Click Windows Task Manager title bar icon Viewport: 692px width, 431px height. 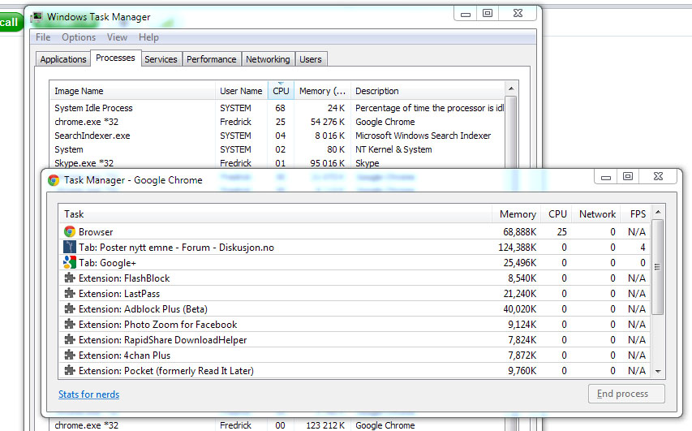[x=37, y=17]
